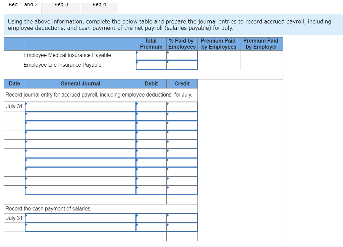Click the 'Total Premium' column header
Viewport: 343px width, 247px height.
click(x=151, y=44)
